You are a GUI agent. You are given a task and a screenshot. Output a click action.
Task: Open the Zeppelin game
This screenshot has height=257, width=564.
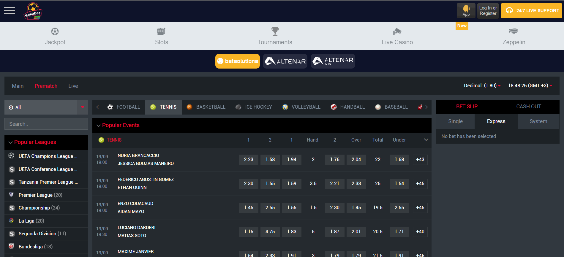(514, 36)
